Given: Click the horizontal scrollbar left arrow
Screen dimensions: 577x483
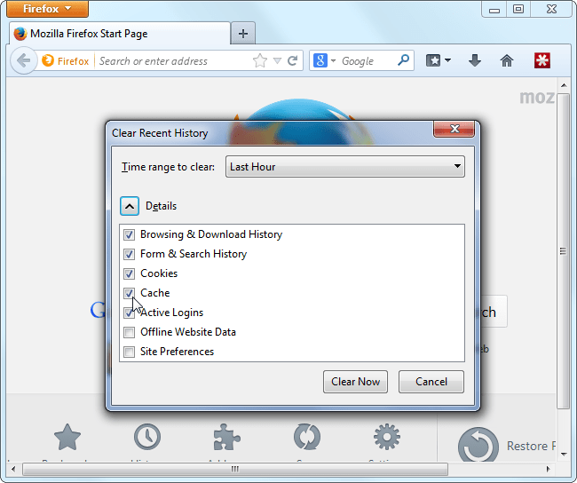Looking at the screenshot, I should point(13,469).
